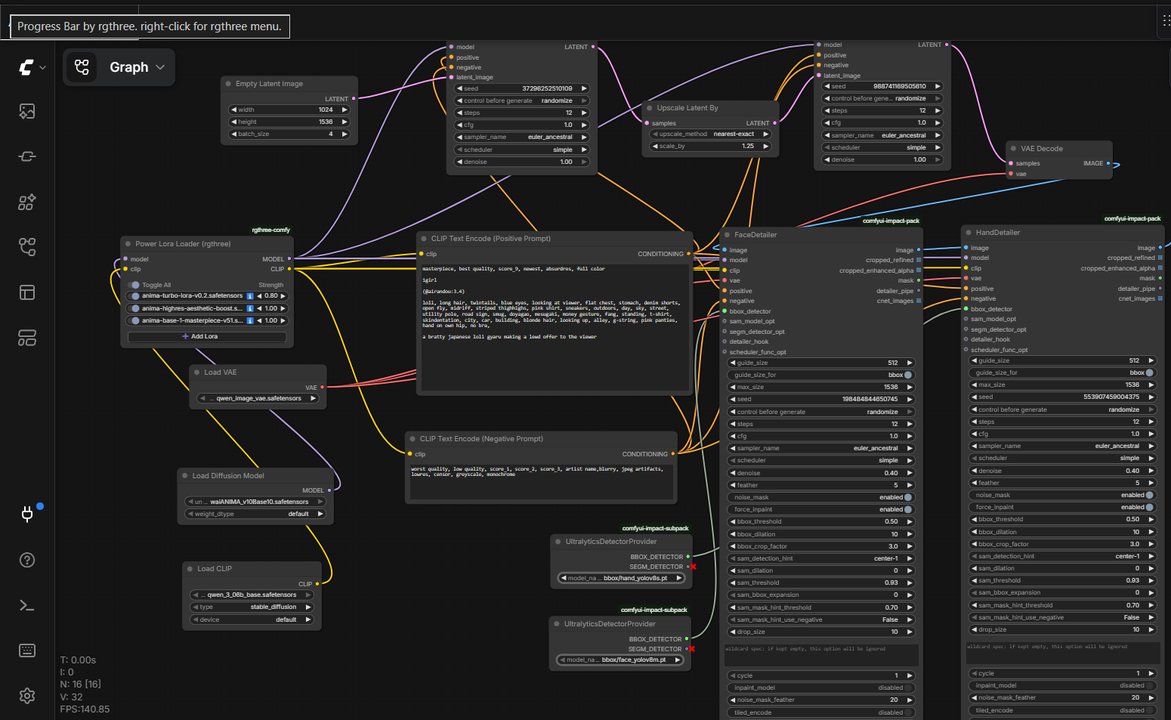Toggle the console terminal icon
The height and width of the screenshot is (720, 1171).
click(x=27, y=605)
